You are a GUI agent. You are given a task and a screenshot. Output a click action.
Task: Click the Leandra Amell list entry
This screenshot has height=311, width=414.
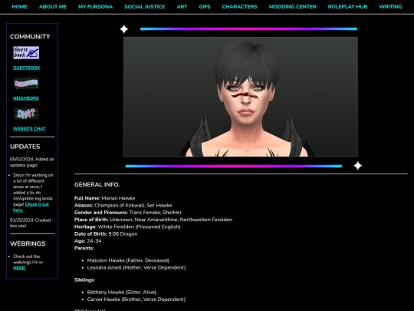tap(136, 268)
